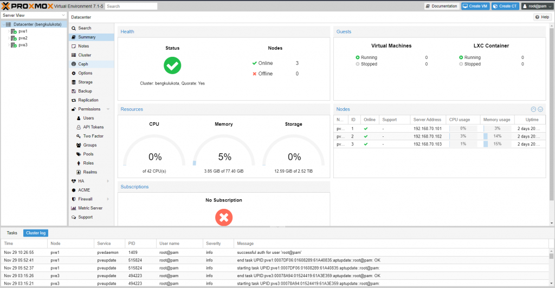Image resolution: width=555 pixels, height=288 pixels.
Task: Open the Permissions unlock icon
Action: pyautogui.click(x=74, y=109)
